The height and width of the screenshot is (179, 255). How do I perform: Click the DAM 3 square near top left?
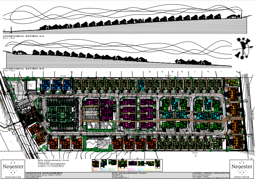coord(31,85)
